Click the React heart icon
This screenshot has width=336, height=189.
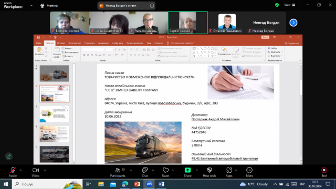point(165,172)
